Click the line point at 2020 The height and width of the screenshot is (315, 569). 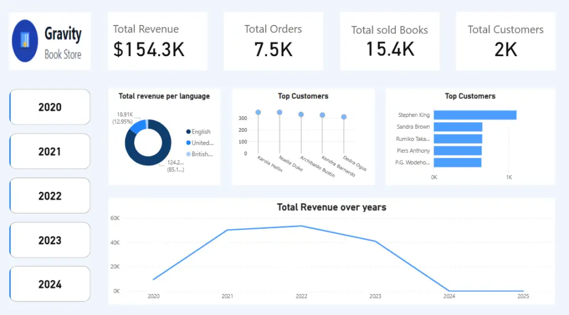click(x=154, y=279)
